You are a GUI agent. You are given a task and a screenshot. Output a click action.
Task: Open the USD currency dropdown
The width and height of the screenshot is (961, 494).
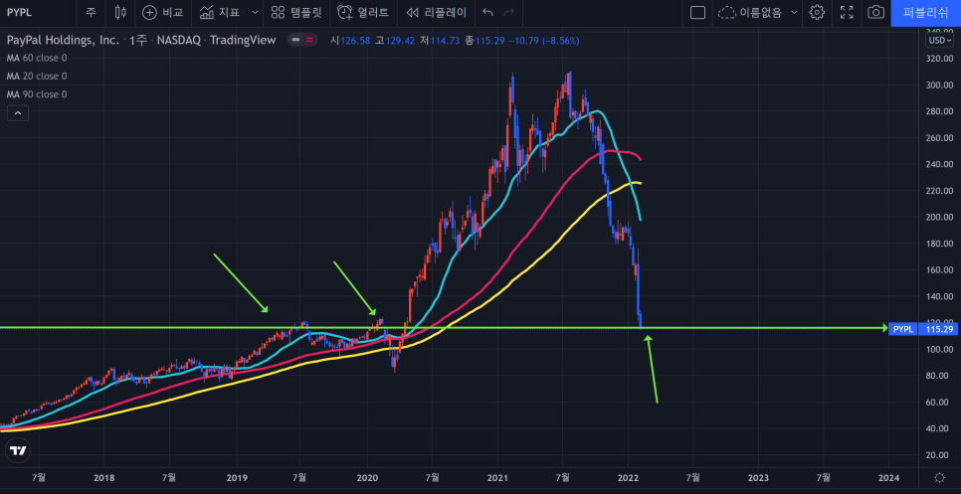(939, 41)
